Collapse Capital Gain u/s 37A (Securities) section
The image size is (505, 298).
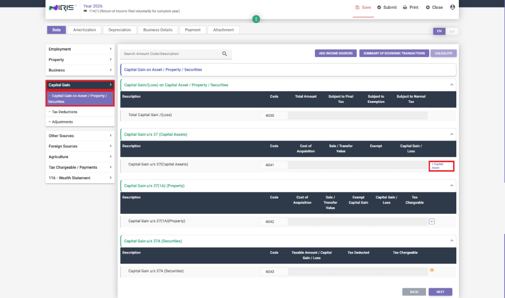click(x=452, y=241)
